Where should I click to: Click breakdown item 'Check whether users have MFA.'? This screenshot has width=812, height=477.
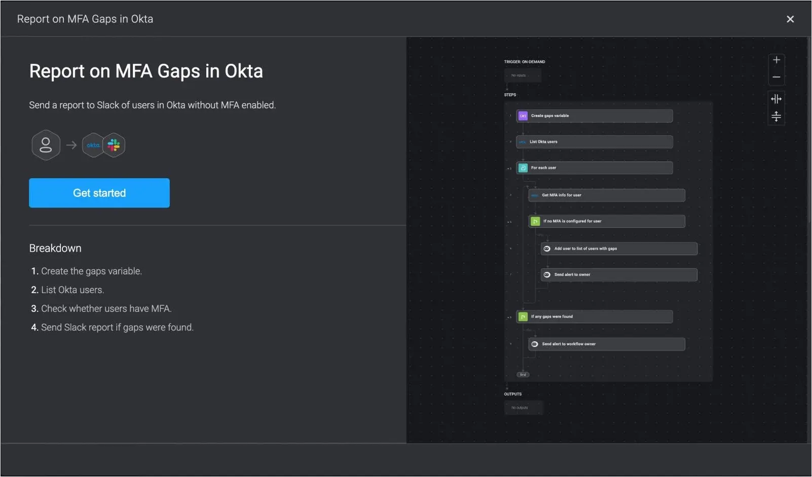pos(106,309)
